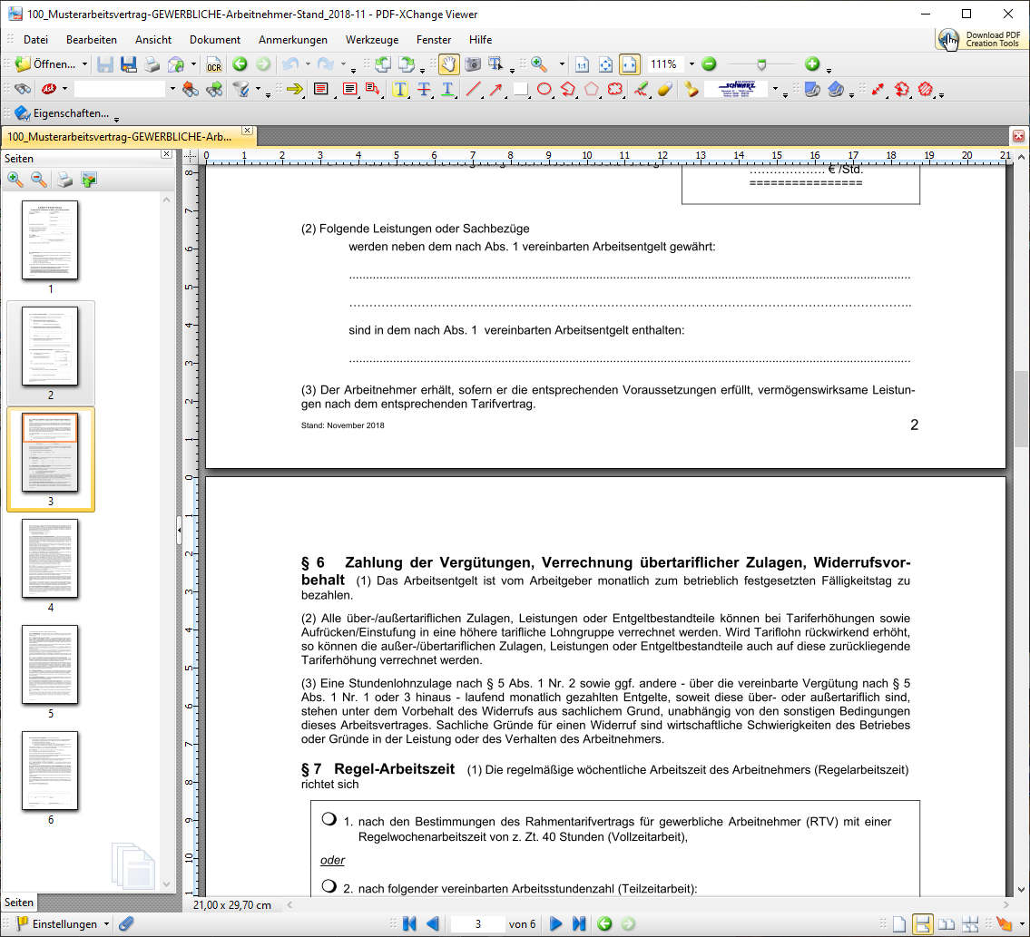Image resolution: width=1030 pixels, height=937 pixels.
Task: Select the Eraser tool
Action: pyautogui.click(x=665, y=89)
